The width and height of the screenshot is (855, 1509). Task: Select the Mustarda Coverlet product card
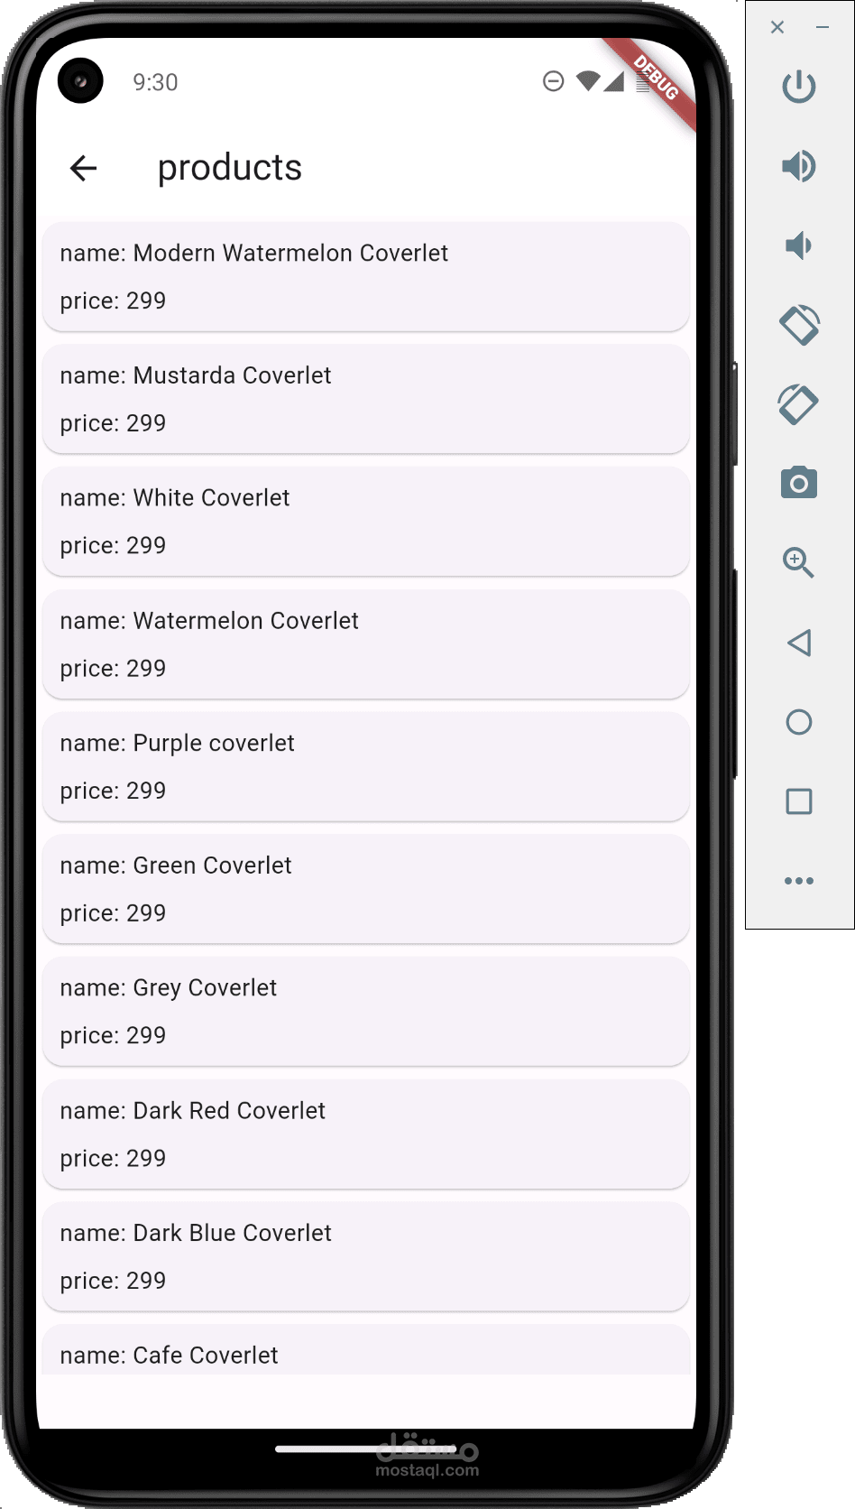pyautogui.click(x=366, y=399)
